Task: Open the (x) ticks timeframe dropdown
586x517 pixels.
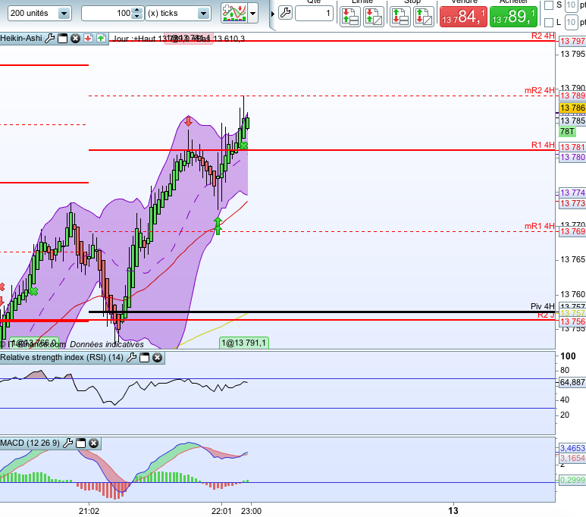Action: 203,14
